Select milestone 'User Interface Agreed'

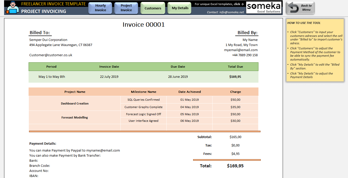144,121
